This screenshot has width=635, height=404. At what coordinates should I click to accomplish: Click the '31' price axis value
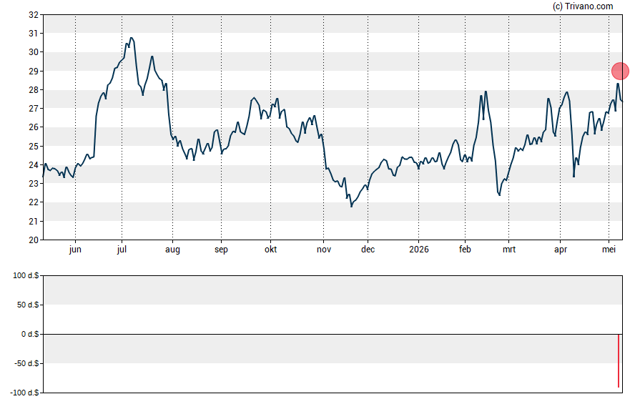pos(34,34)
